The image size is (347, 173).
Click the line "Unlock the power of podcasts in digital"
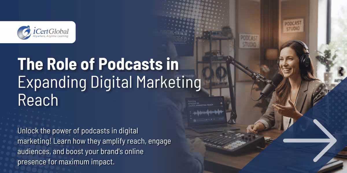click(x=78, y=131)
